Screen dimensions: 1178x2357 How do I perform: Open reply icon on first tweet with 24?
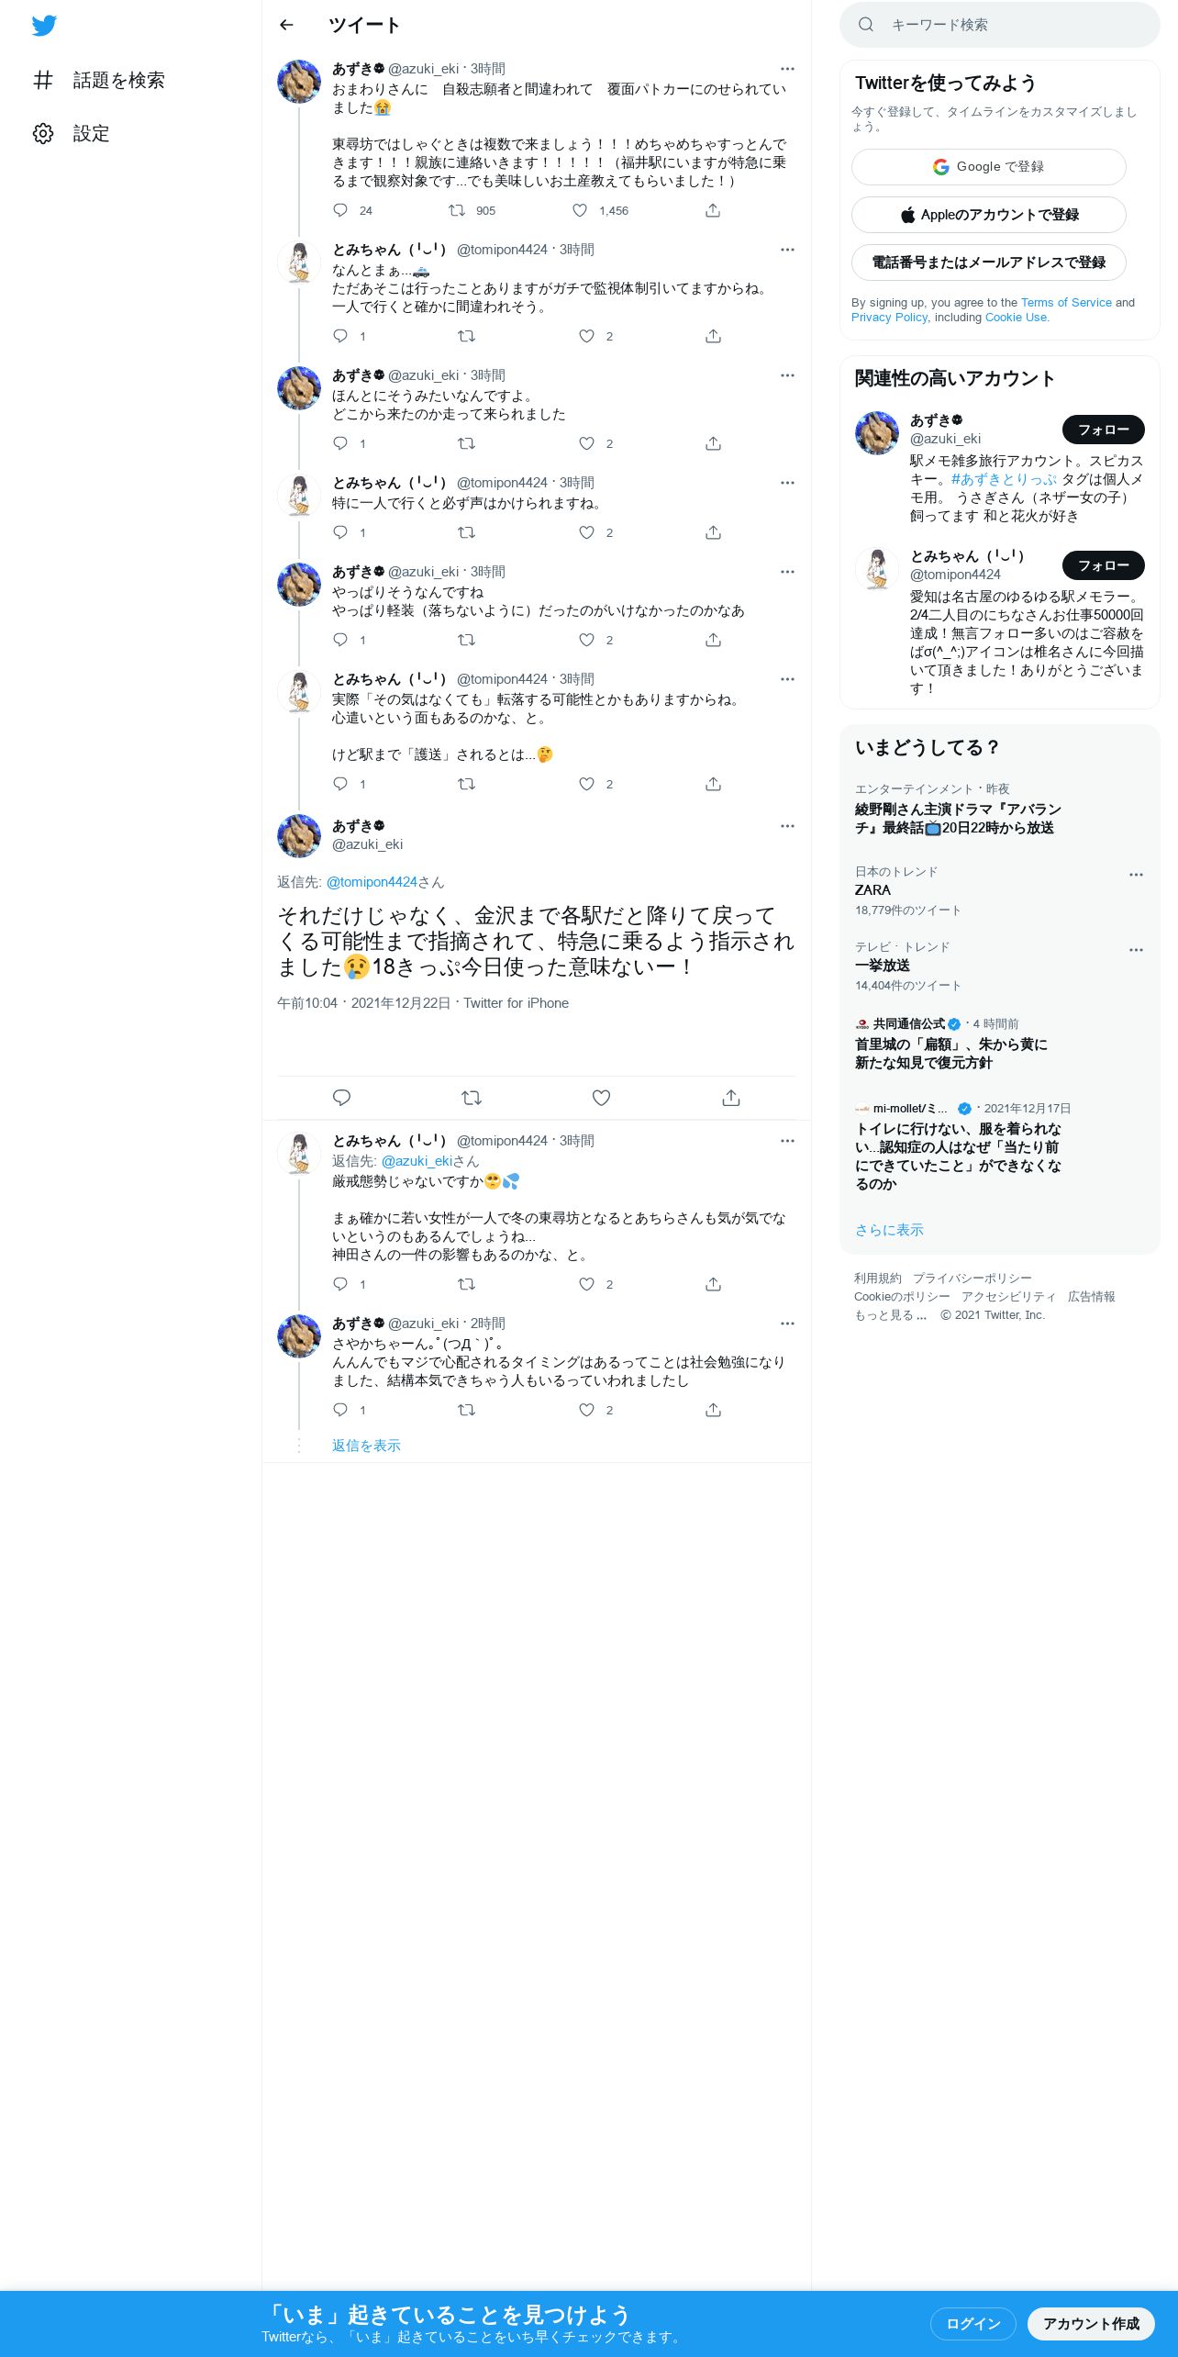(x=340, y=210)
